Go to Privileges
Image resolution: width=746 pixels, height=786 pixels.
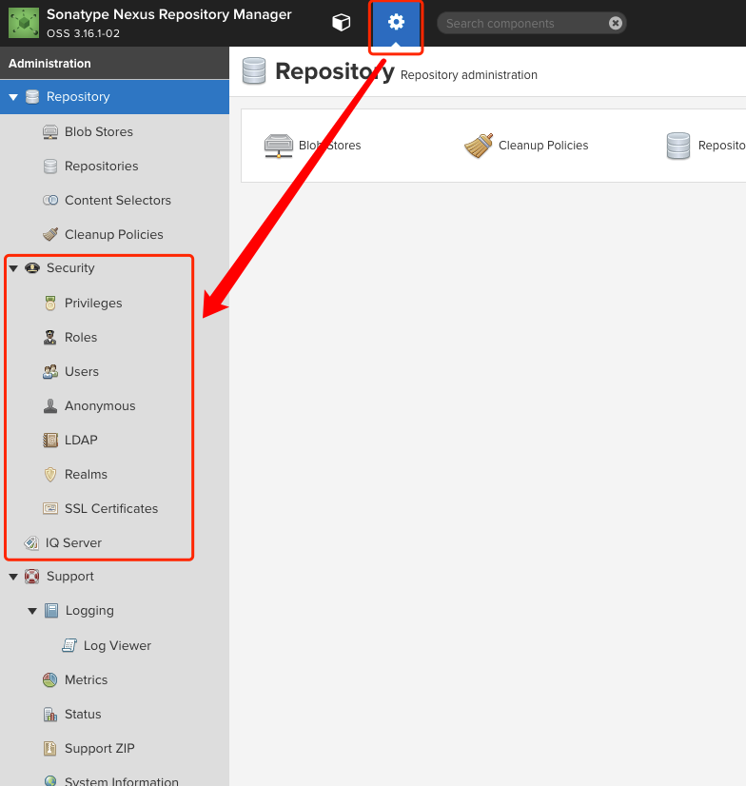[x=93, y=303]
